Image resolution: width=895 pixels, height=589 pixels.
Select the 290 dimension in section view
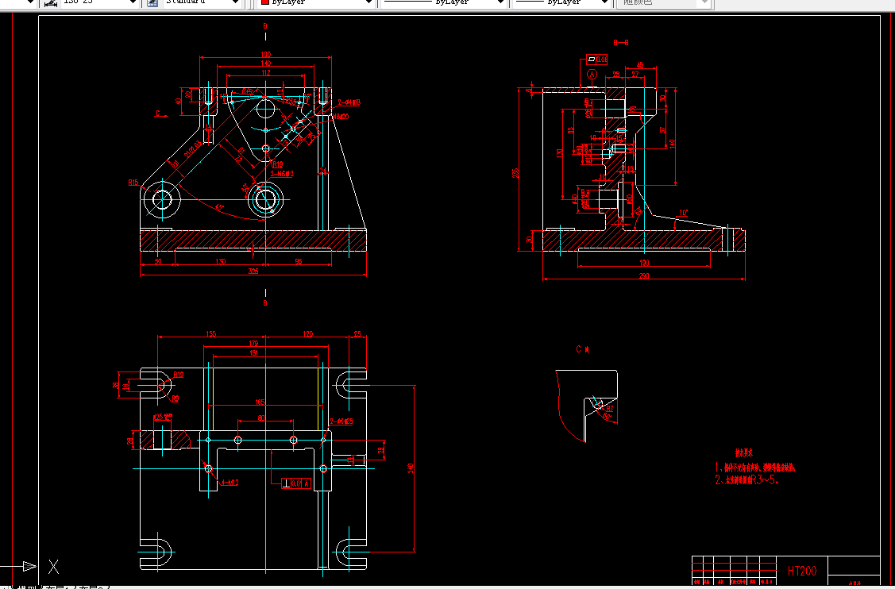(x=644, y=275)
